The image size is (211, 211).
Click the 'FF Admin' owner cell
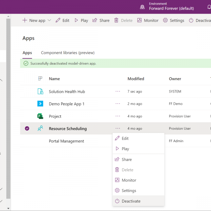pyautogui.click(x=176, y=141)
